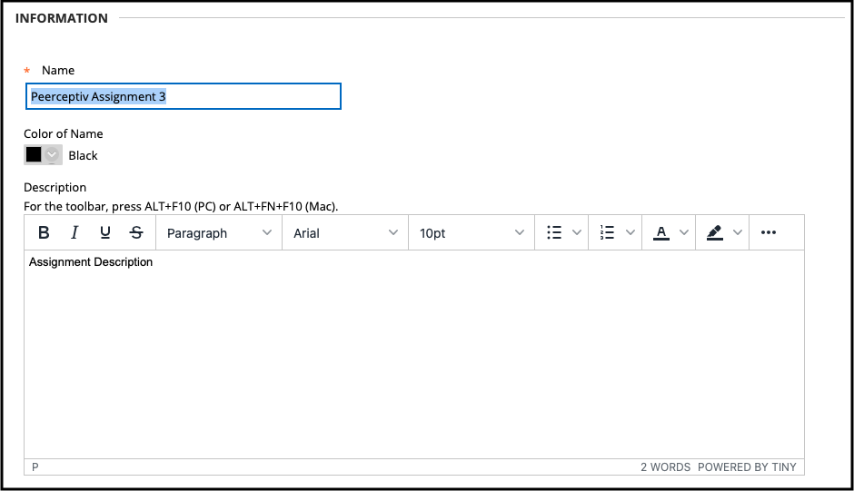
Task: Open the Paragraph format dropdown
Action: coord(219,233)
